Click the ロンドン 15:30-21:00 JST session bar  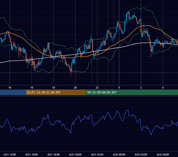pos(55,92)
